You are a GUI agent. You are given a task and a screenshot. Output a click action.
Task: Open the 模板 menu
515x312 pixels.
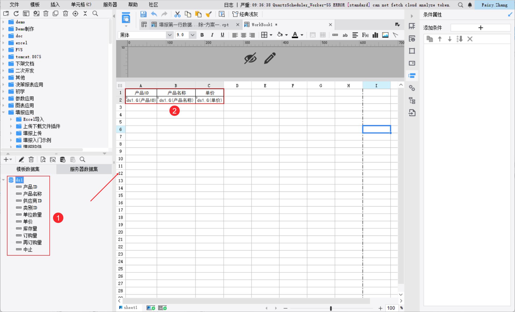[35, 5]
